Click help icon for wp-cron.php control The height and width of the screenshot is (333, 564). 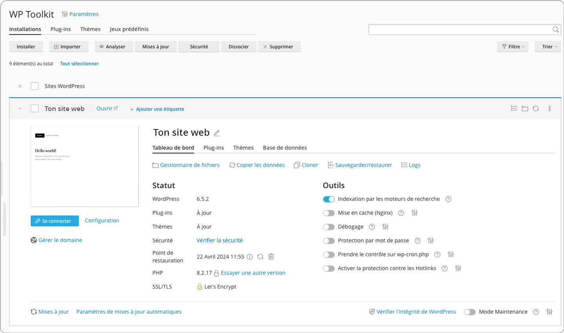pyautogui.click(x=437, y=255)
